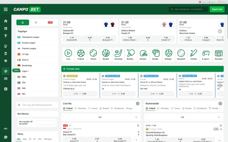
Task: Pick Cagliari boosted 5.33 odds
Action: click(196, 94)
